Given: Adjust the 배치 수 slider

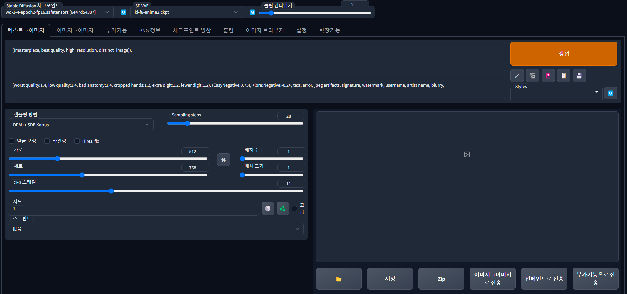Looking at the screenshot, I should point(272,159).
